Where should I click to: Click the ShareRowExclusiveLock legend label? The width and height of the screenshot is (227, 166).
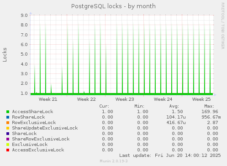pyautogui.click(x=41, y=139)
